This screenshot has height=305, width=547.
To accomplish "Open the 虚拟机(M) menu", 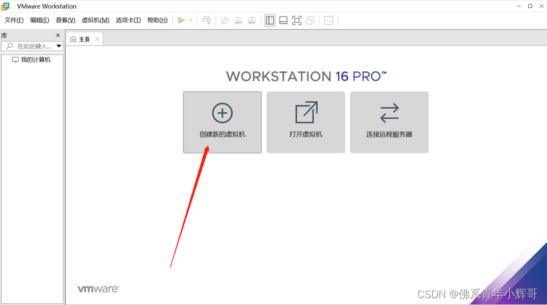I will [x=95, y=20].
